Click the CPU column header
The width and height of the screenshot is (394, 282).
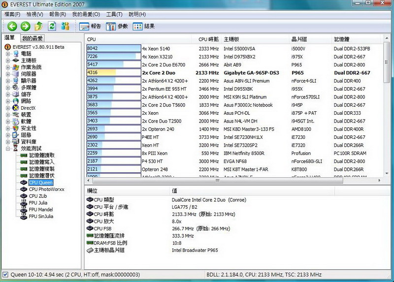138,39
